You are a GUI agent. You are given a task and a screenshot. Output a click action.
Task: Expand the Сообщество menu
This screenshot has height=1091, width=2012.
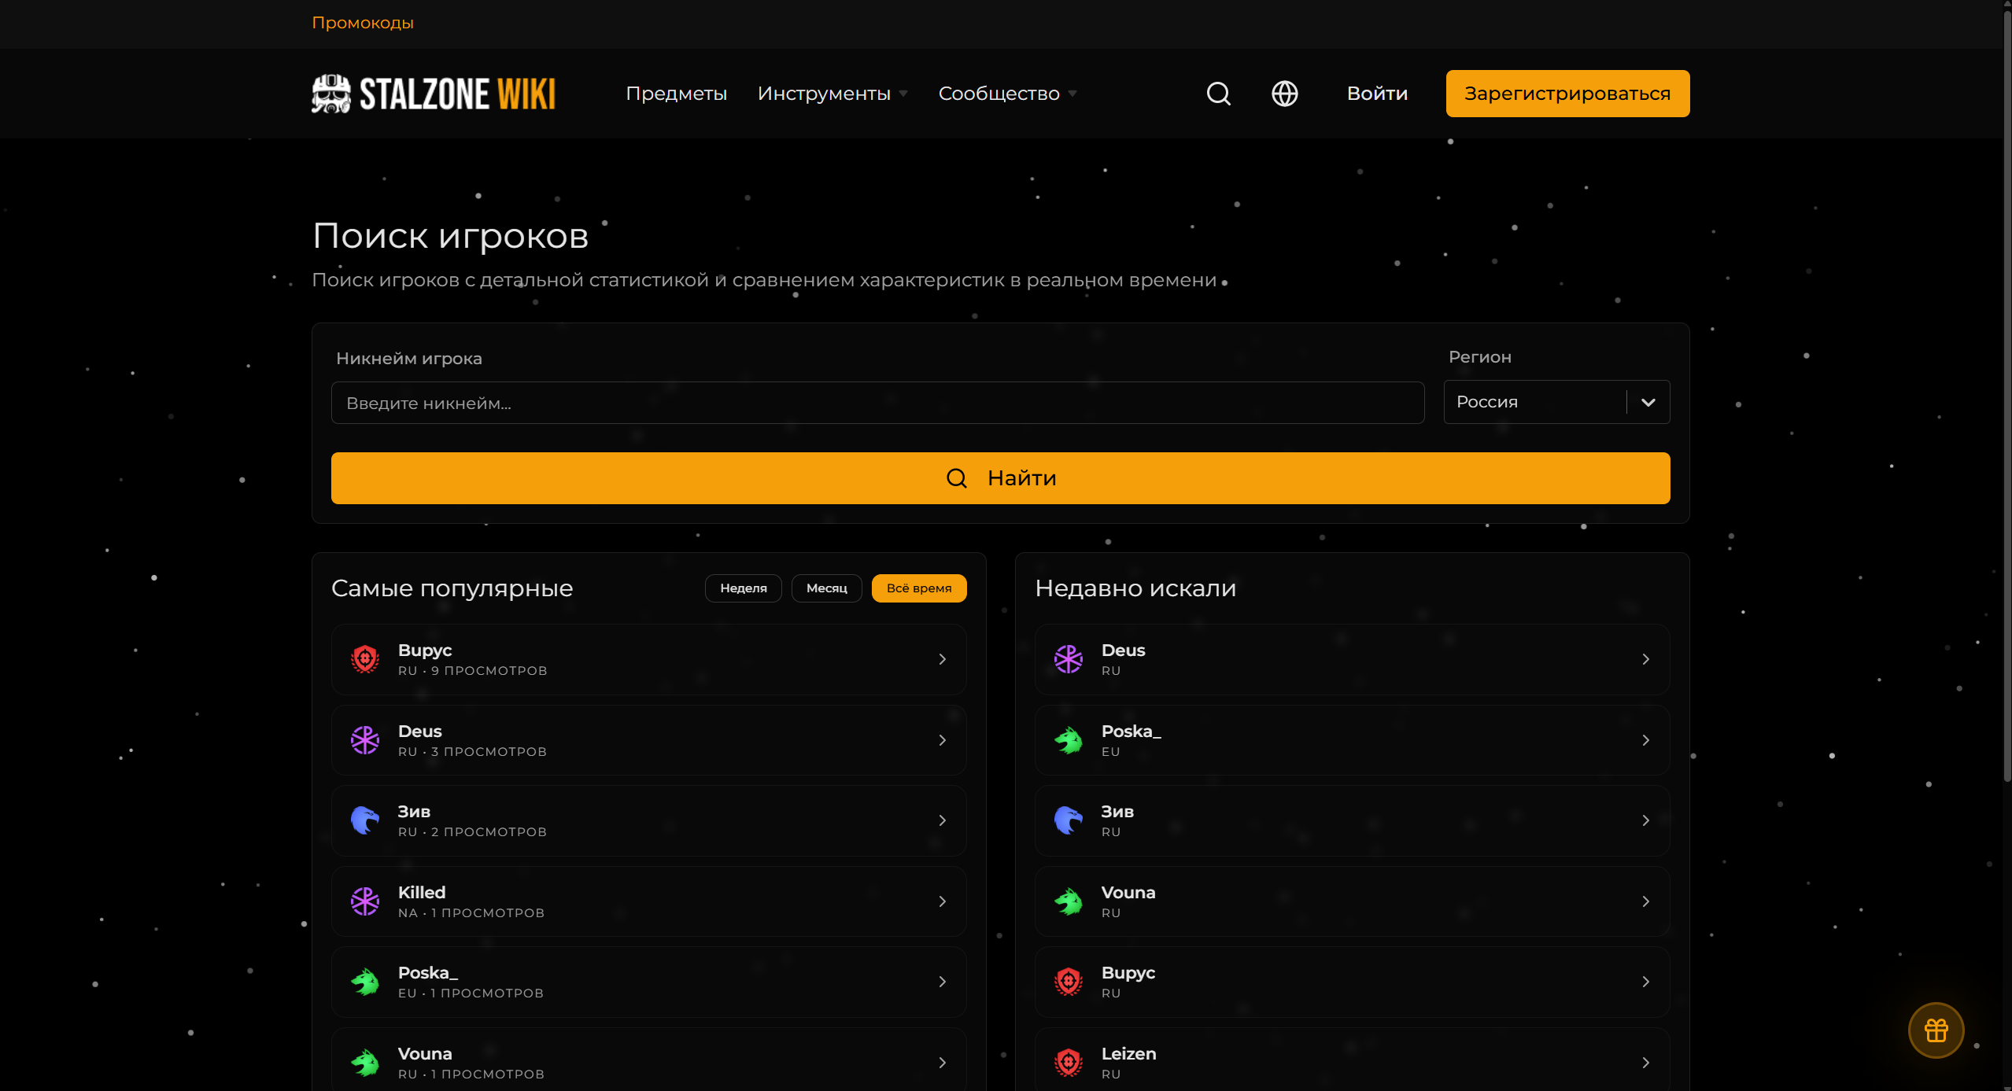click(1007, 94)
